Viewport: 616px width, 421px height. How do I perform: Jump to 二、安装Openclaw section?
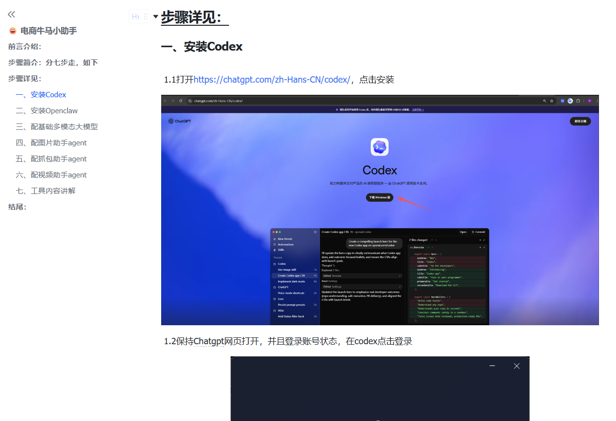pyautogui.click(x=47, y=111)
